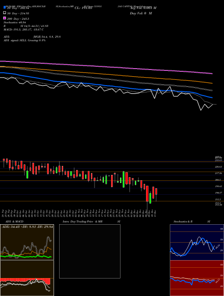Click the 'ADX & MACD' panel title

click(14, 222)
